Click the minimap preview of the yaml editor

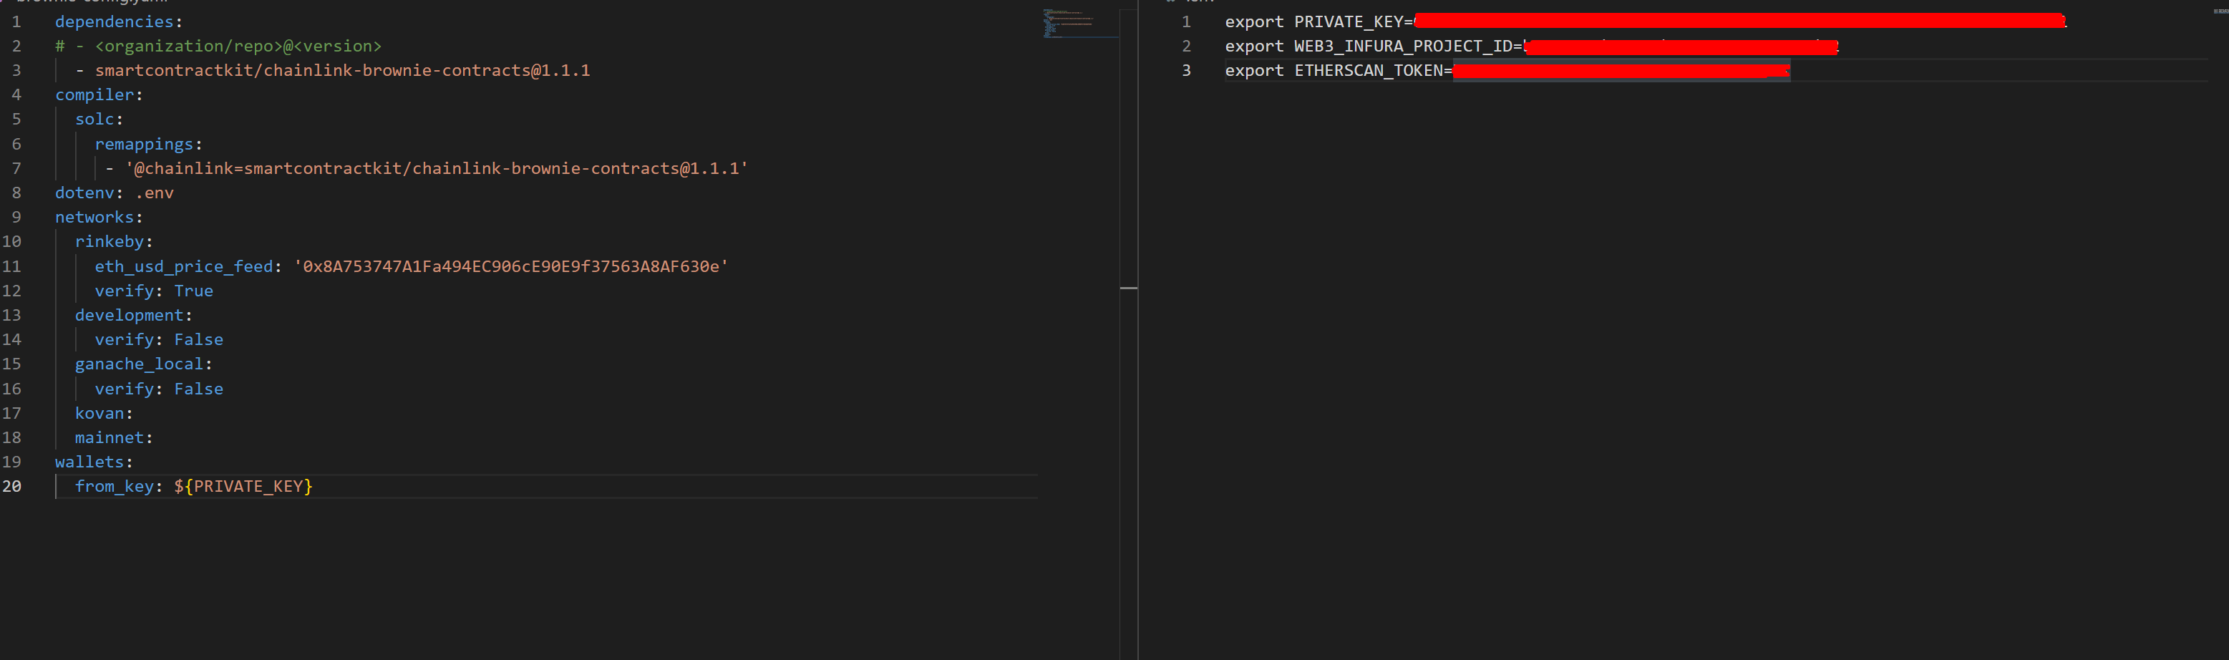(x=1080, y=24)
